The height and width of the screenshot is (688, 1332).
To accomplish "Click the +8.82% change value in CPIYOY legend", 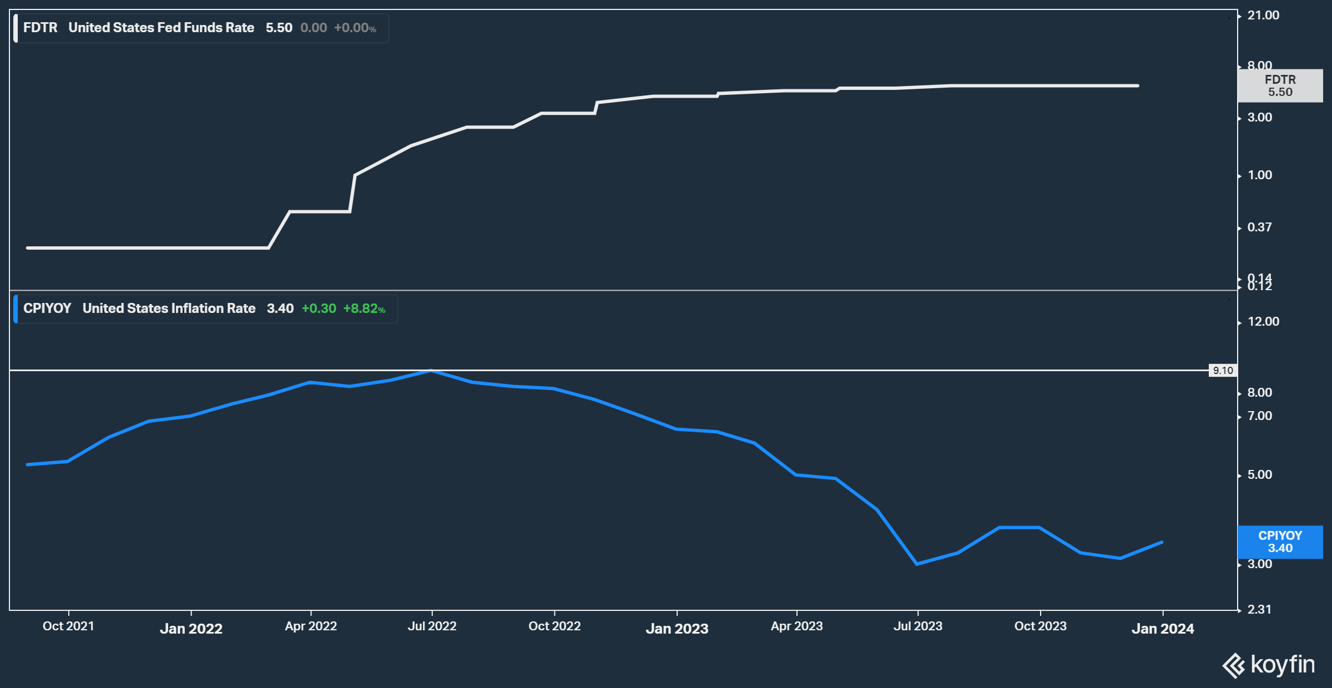I will 364,309.
